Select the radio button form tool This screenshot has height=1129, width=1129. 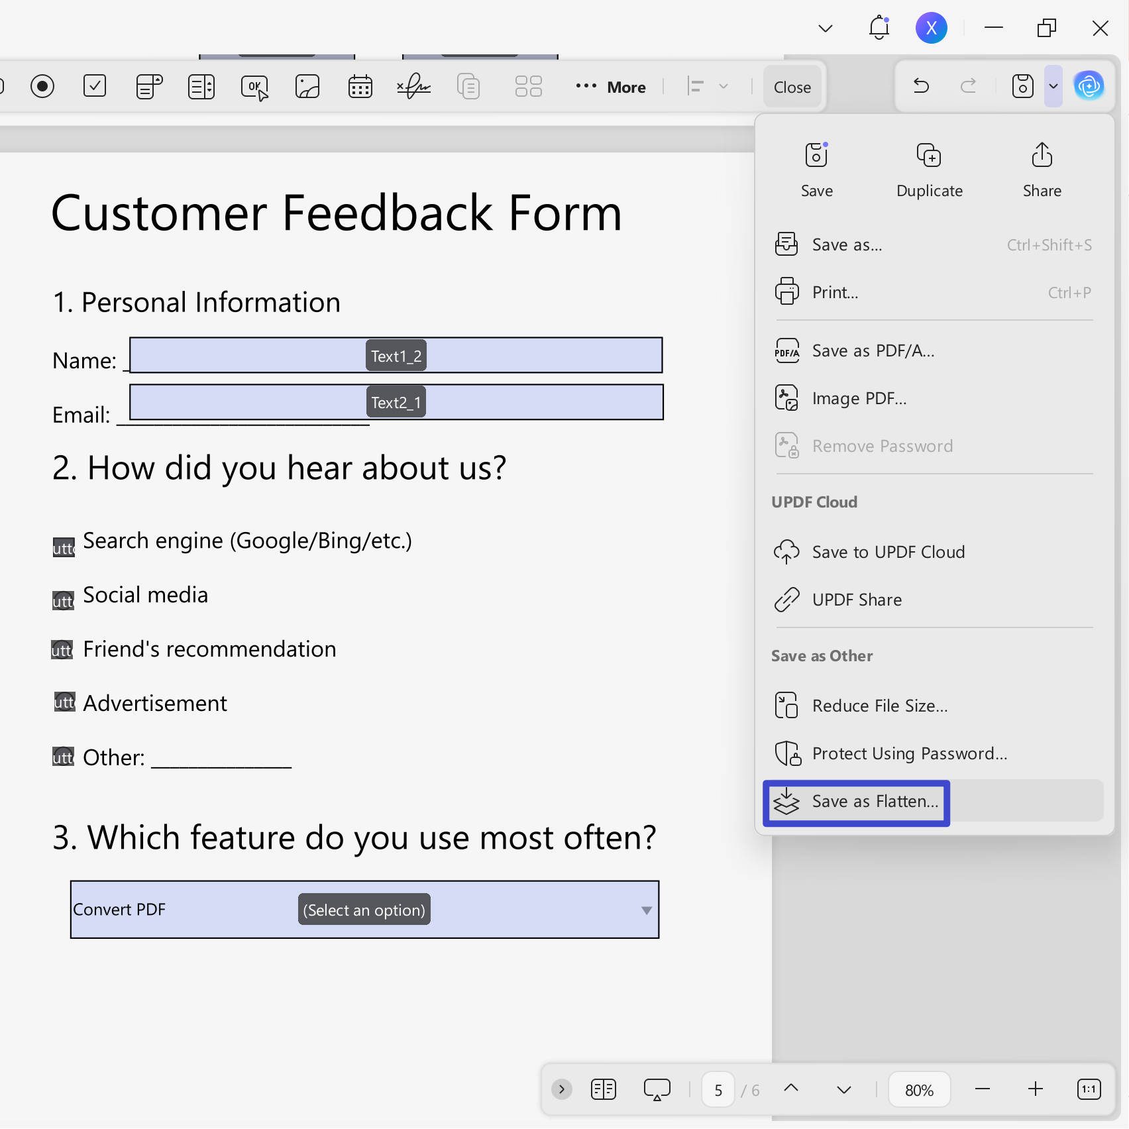tap(42, 86)
